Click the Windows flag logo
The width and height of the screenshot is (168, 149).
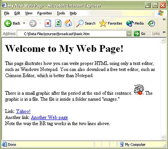[x=161, y=13]
